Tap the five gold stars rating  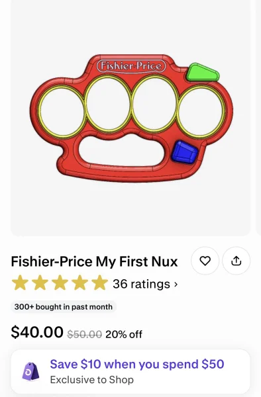(60, 283)
